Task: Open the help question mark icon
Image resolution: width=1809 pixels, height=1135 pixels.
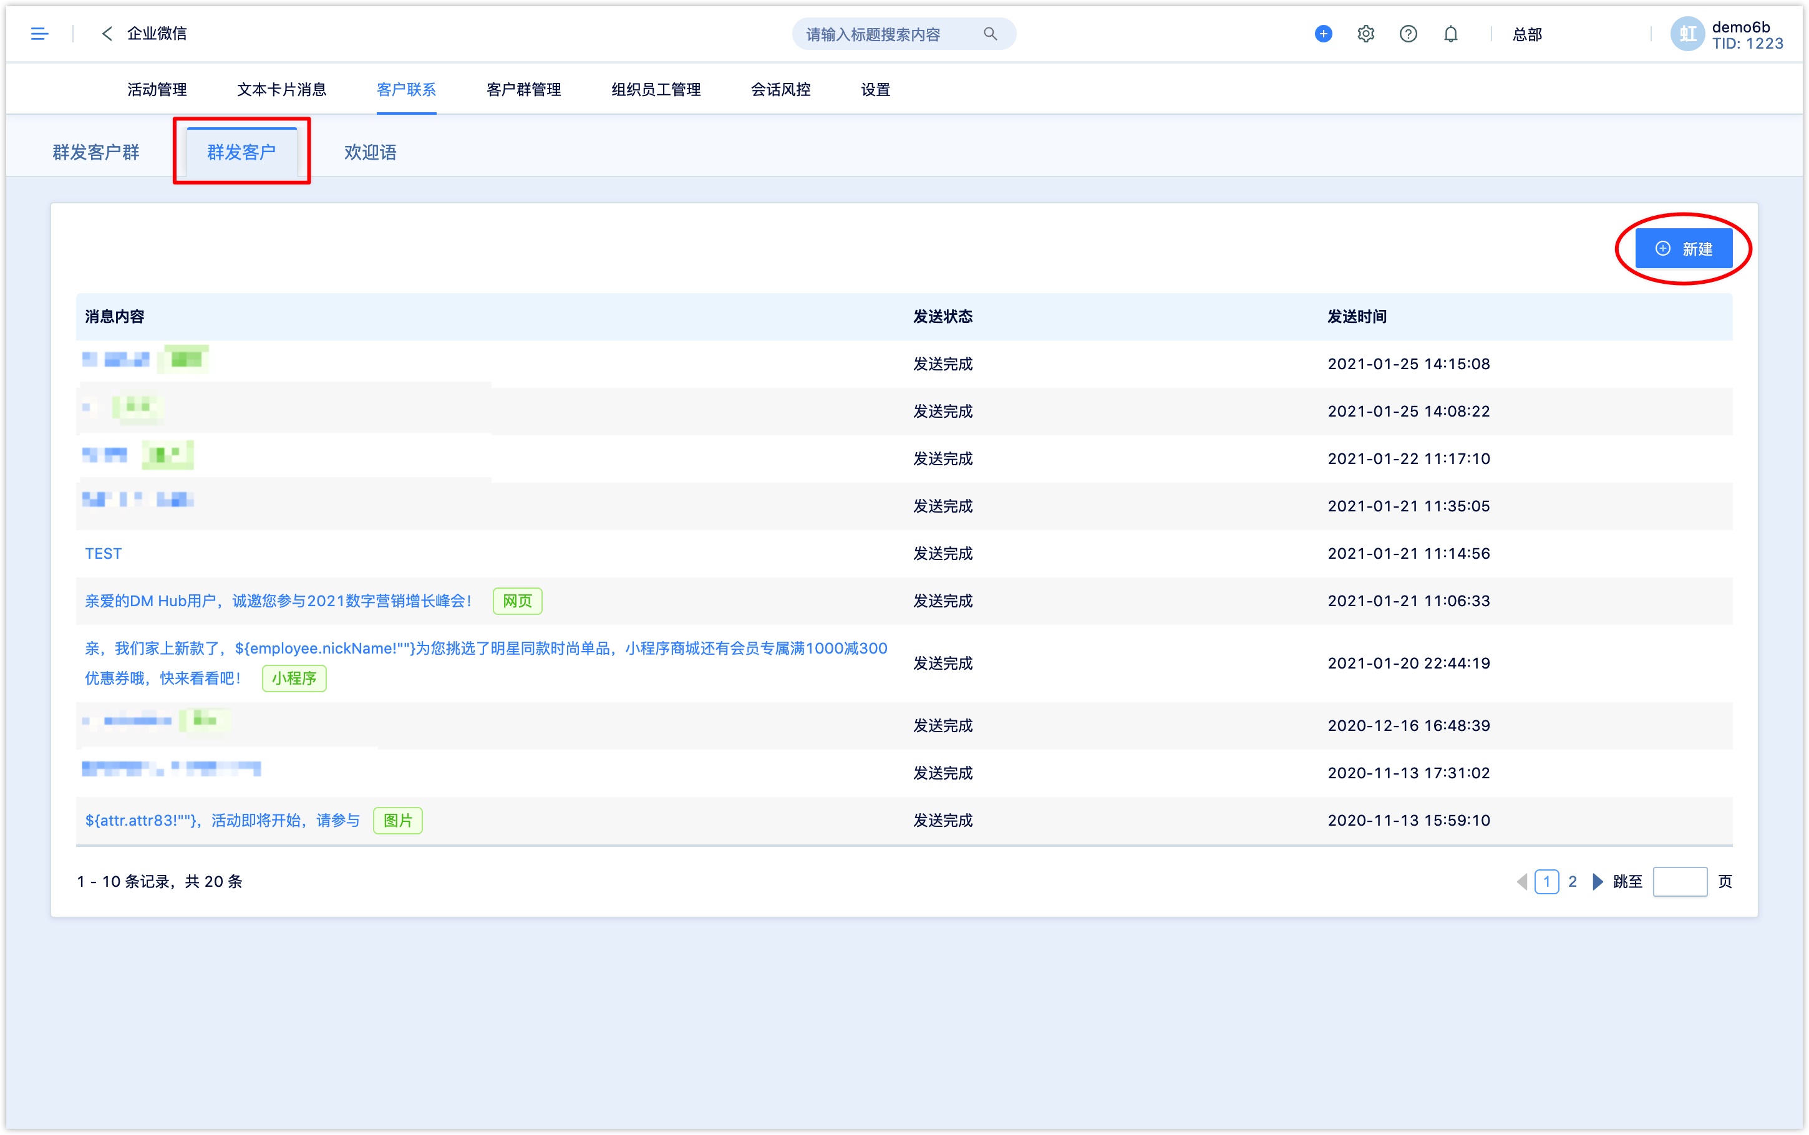Action: click(x=1408, y=34)
